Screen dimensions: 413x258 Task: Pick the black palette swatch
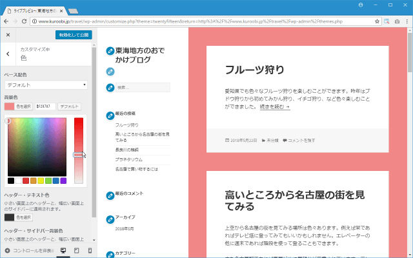click(x=11, y=181)
